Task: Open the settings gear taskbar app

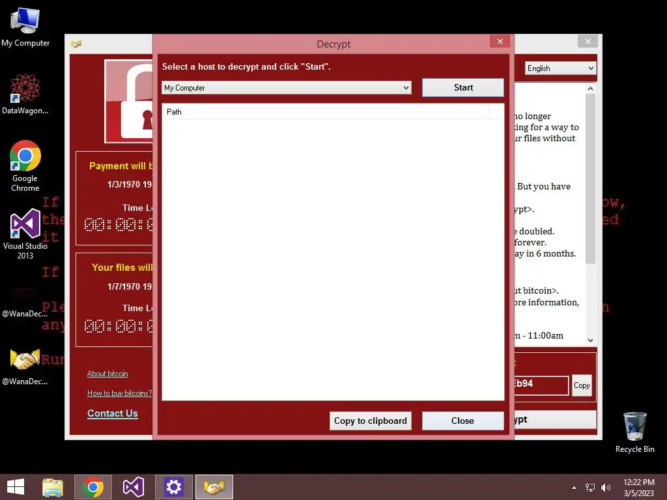Action: tap(173, 487)
